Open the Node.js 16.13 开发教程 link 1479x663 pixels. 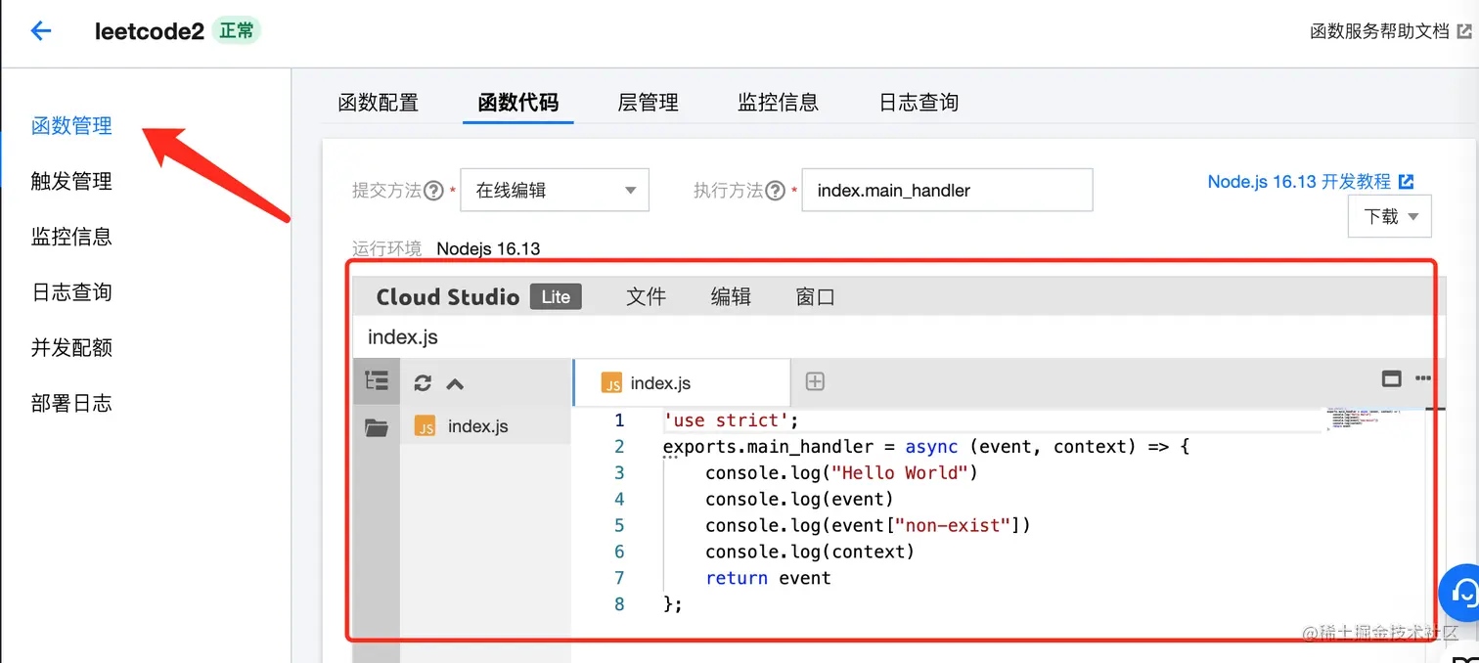click(1299, 182)
